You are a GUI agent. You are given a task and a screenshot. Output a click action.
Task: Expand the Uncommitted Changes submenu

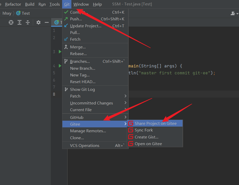pyautogui.click(x=95, y=103)
